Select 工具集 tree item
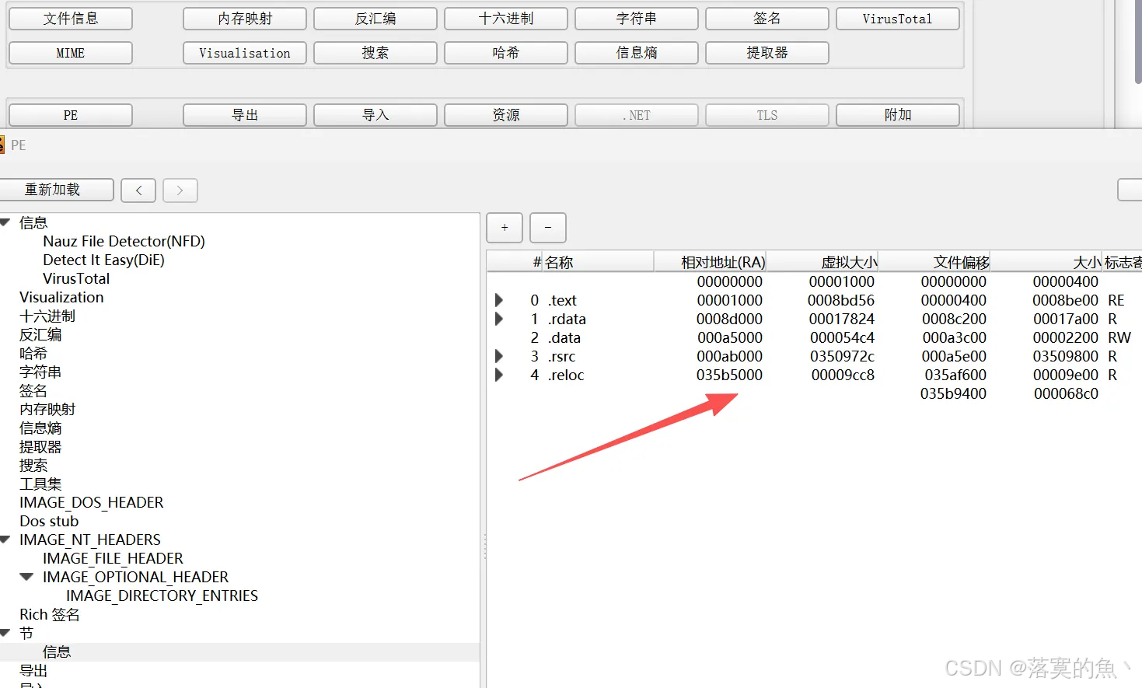Viewport: 1142px width, 688px height. coord(40,484)
